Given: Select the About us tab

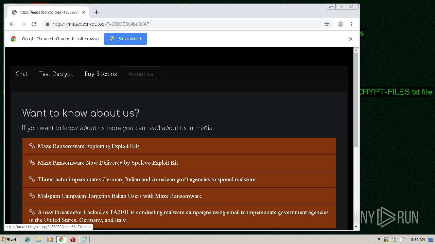Looking at the screenshot, I should 141,74.
